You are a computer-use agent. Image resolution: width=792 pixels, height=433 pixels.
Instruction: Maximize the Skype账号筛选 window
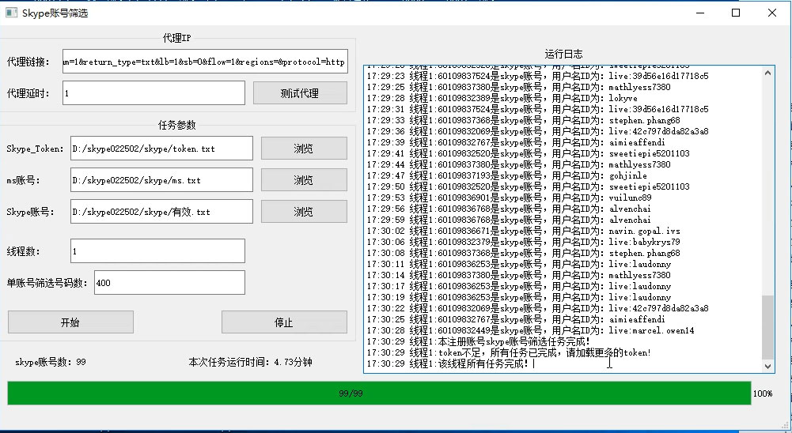click(x=736, y=13)
